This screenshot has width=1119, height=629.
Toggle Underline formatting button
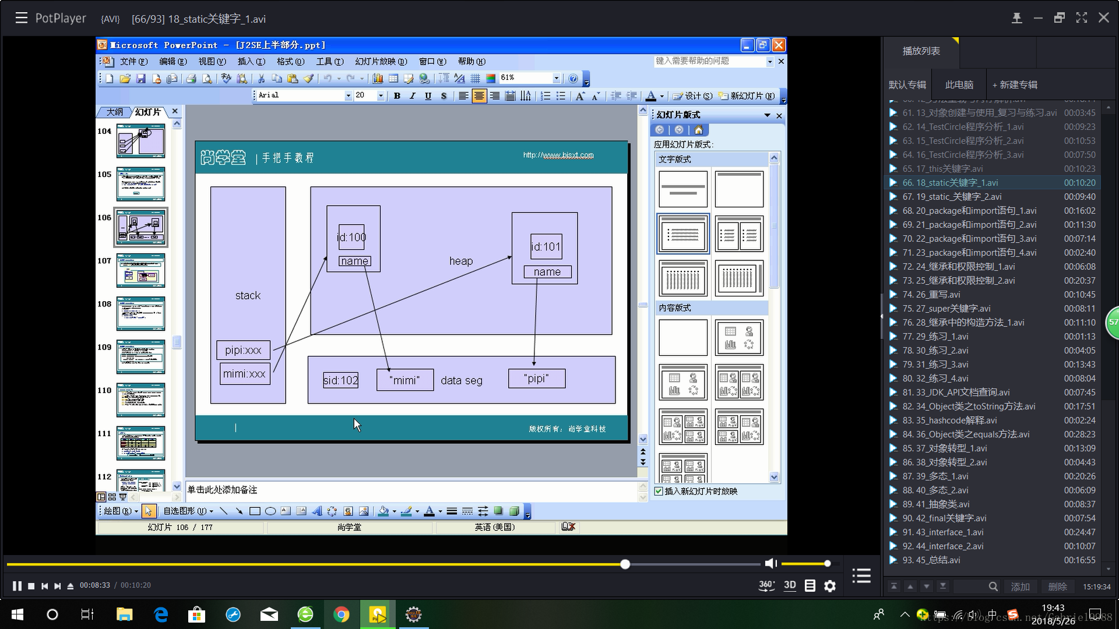428,96
